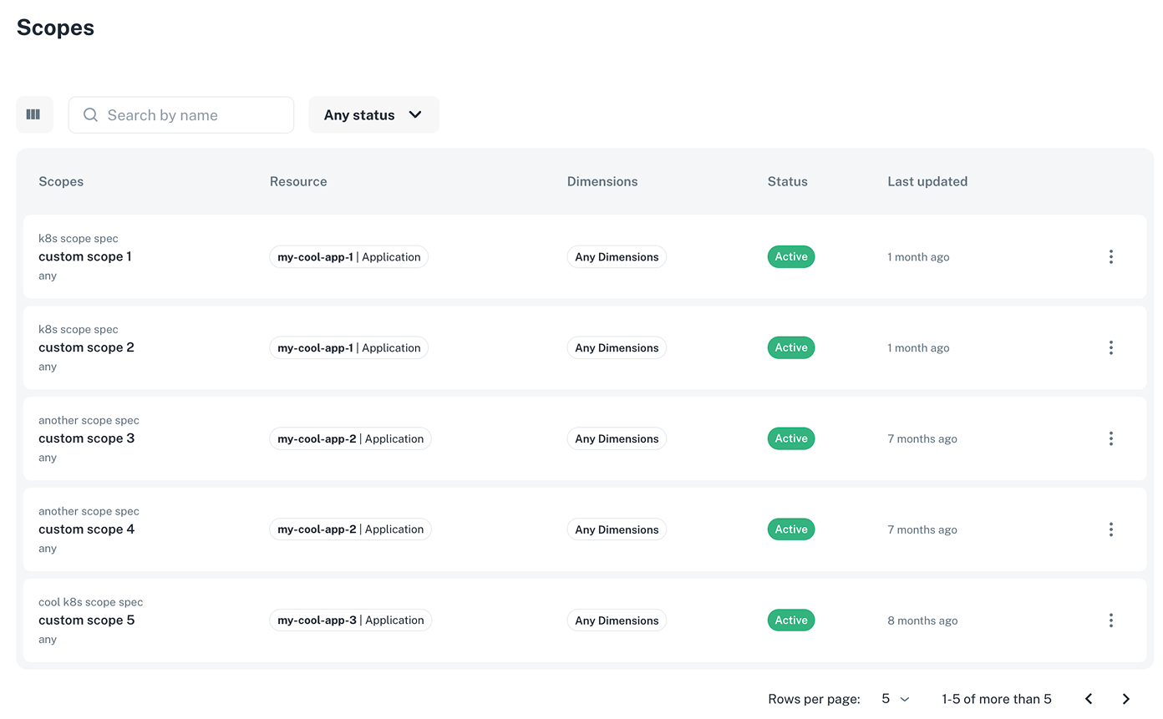
Task: Open the three-dot menu for custom scope 3
Action: (x=1110, y=438)
